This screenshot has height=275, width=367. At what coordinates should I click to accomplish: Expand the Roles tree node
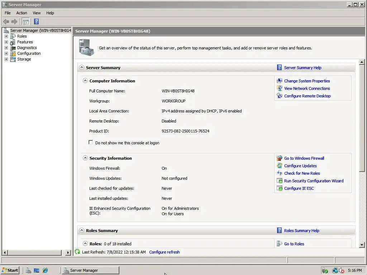(x=6, y=36)
